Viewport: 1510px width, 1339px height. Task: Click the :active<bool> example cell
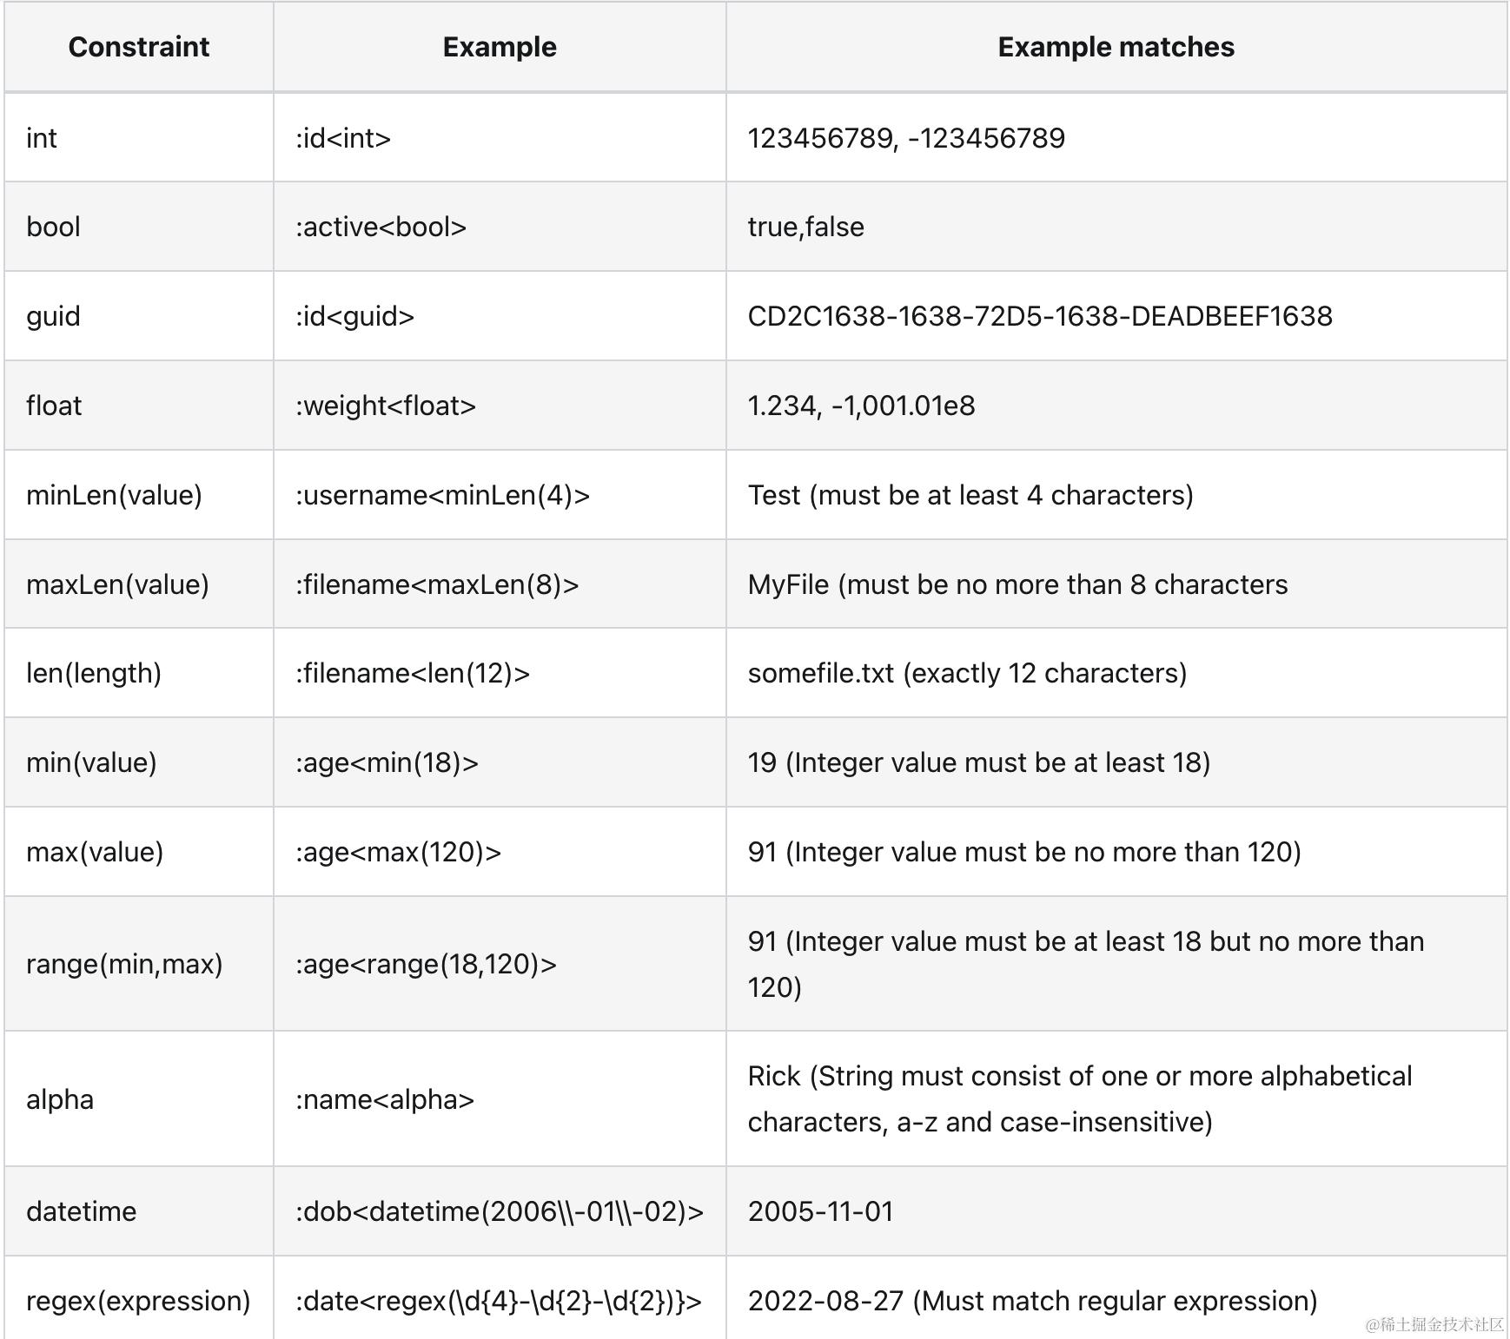tap(381, 227)
